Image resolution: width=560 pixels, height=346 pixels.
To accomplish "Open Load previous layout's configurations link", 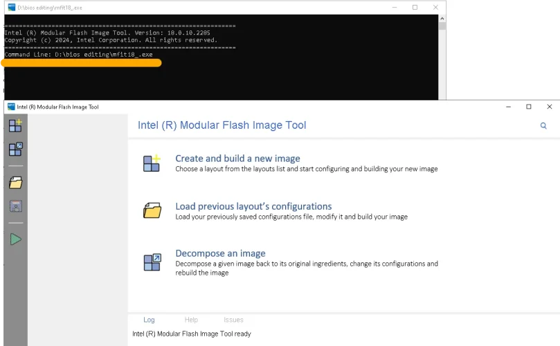I will click(253, 206).
